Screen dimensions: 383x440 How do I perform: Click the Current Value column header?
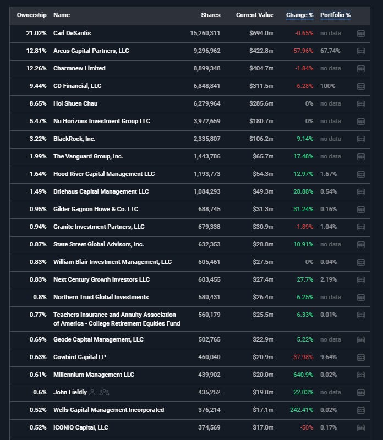[x=255, y=15]
